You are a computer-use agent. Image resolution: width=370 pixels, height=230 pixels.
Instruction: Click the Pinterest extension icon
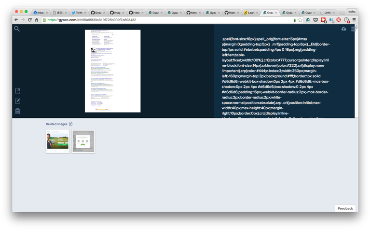[338, 20]
